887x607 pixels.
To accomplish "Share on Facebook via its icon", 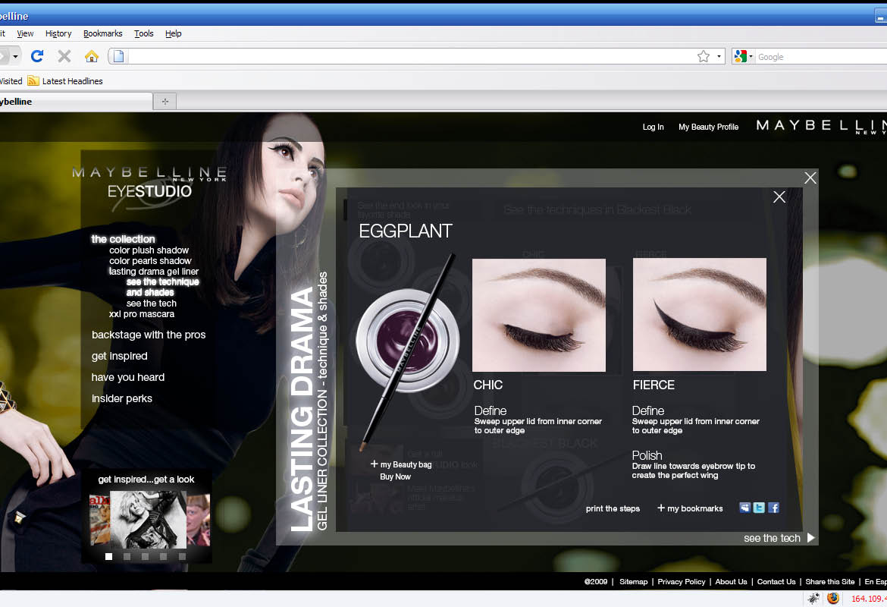I will pyautogui.click(x=773, y=508).
